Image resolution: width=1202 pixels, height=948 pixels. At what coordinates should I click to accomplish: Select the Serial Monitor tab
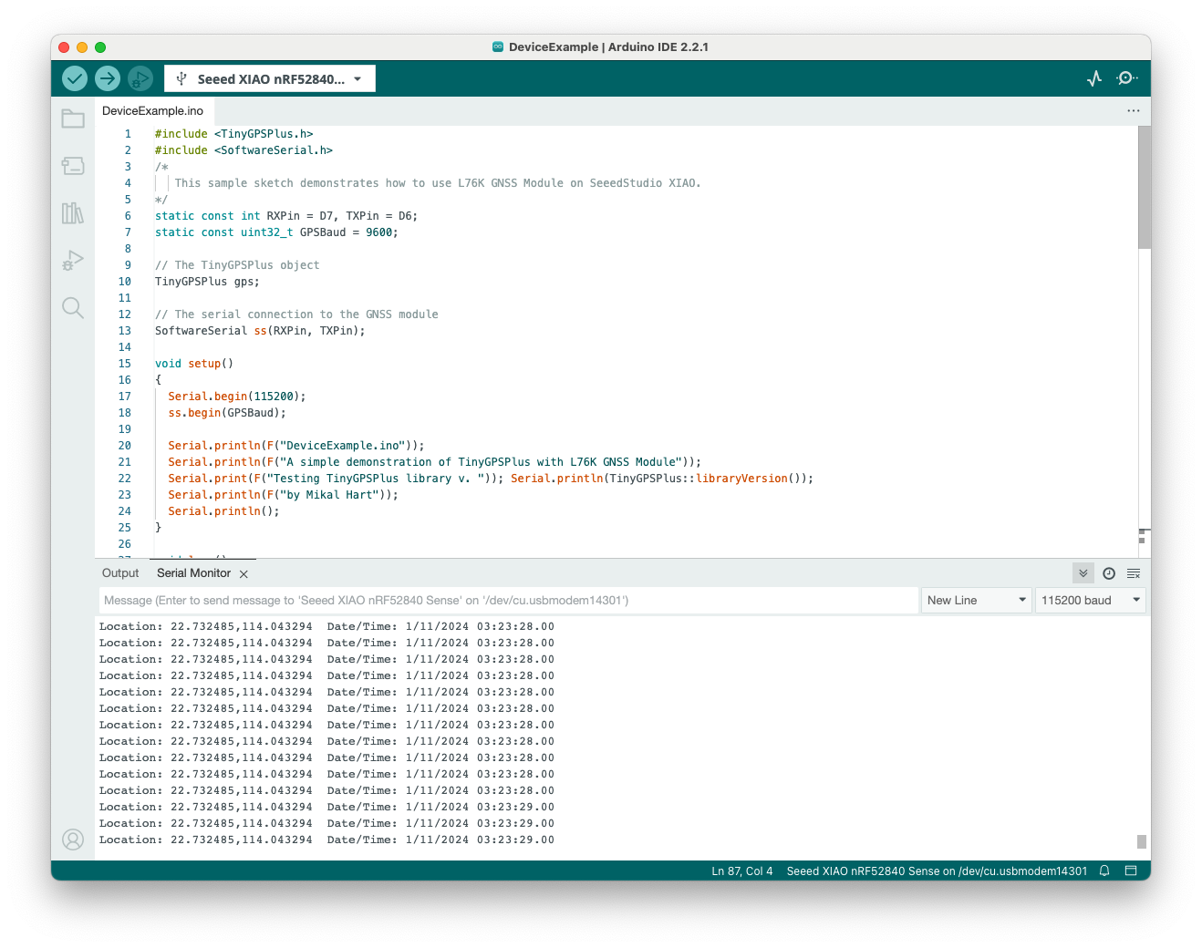(193, 573)
